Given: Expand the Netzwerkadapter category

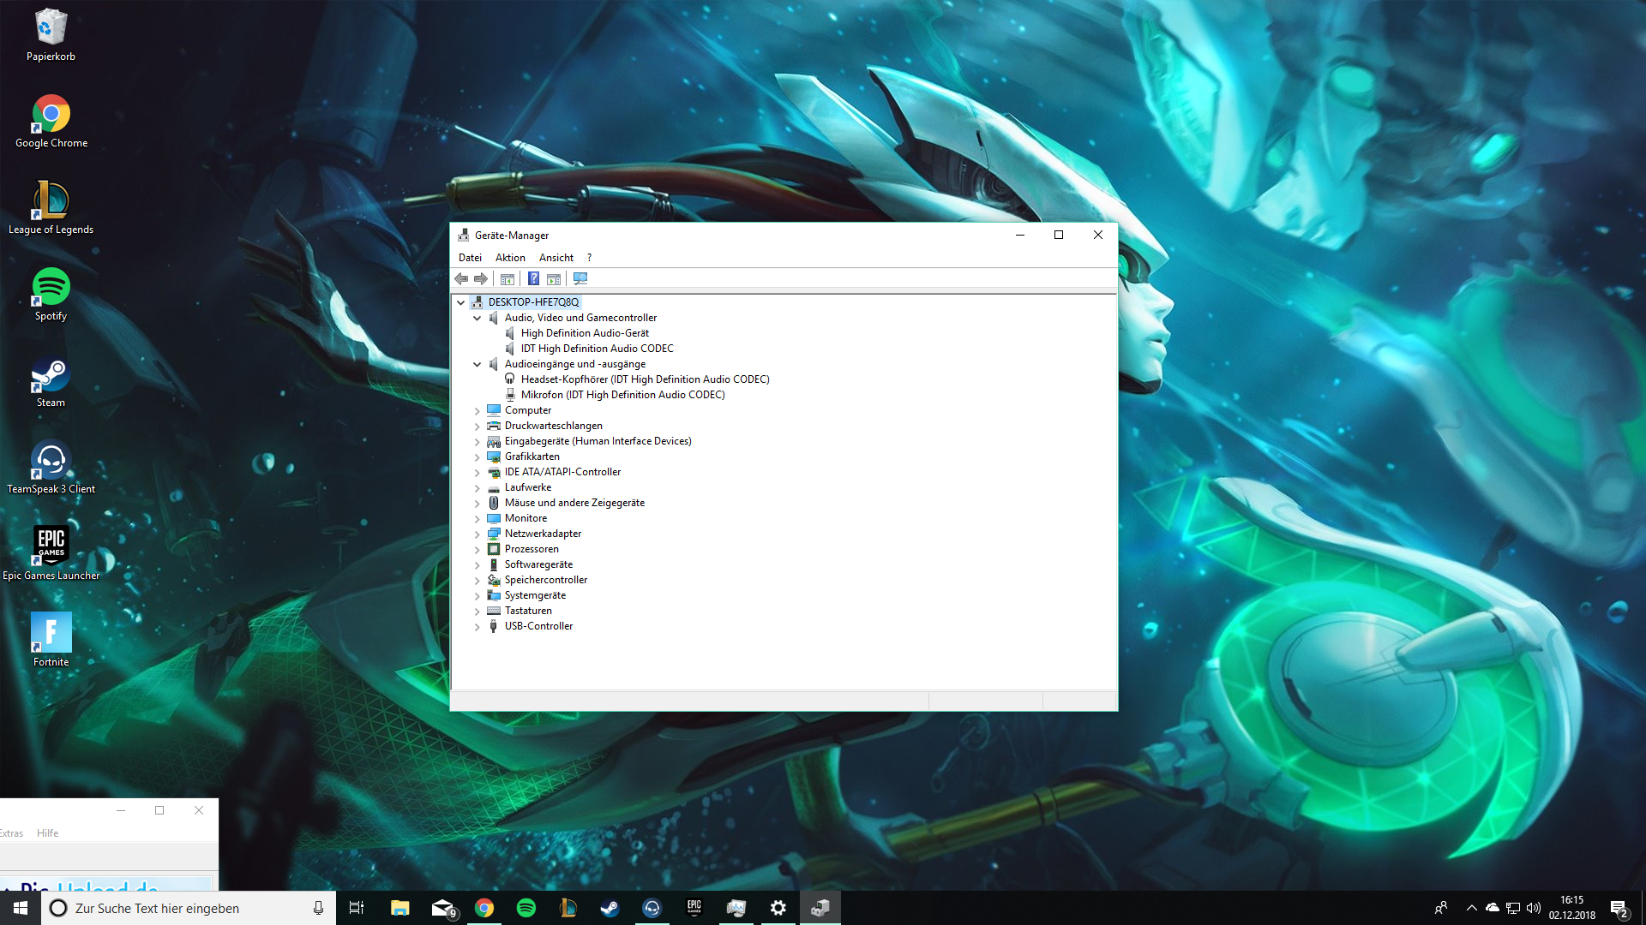Looking at the screenshot, I should coord(478,534).
